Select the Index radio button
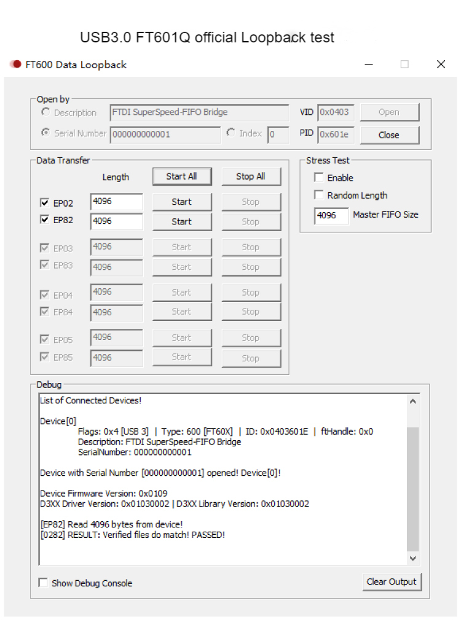The height and width of the screenshot is (627, 461). click(230, 132)
